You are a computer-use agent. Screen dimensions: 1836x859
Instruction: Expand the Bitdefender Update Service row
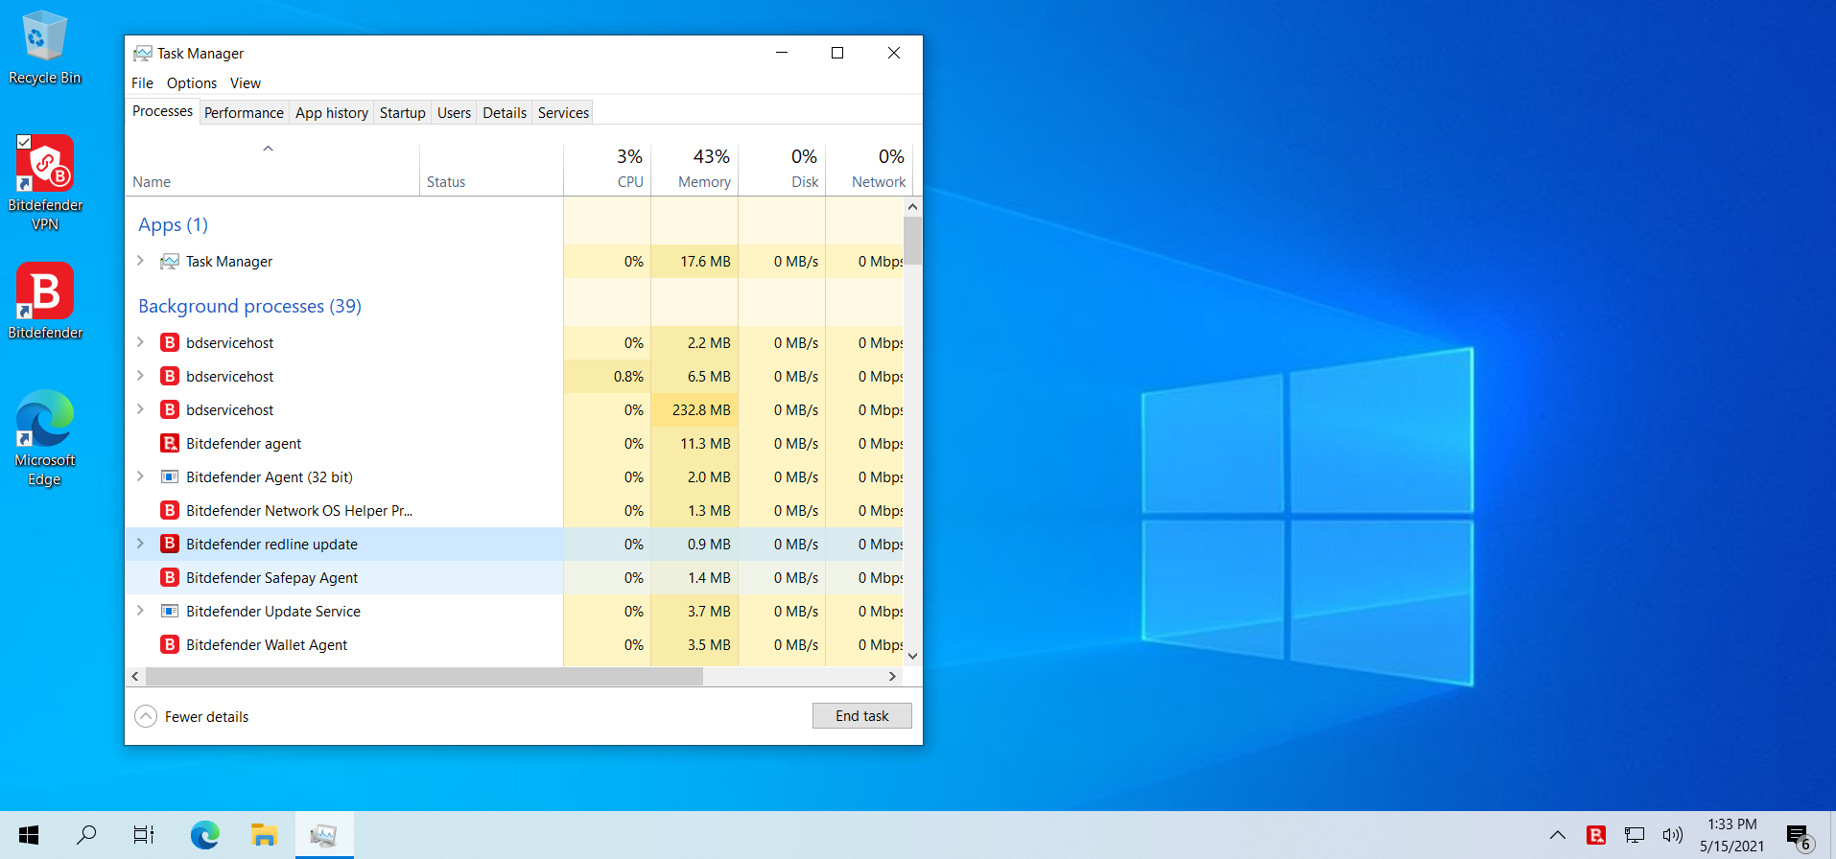(140, 611)
